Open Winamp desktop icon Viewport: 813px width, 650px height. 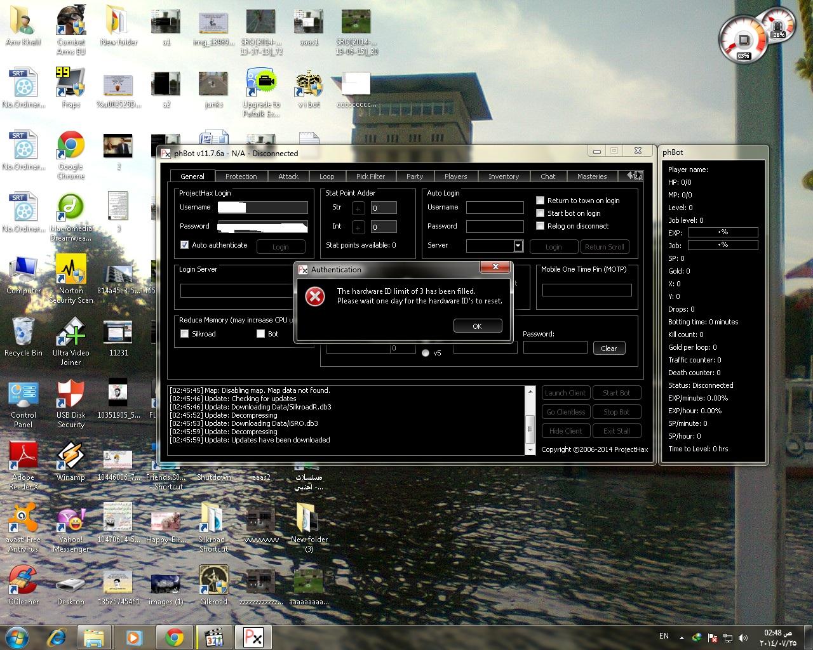71,461
